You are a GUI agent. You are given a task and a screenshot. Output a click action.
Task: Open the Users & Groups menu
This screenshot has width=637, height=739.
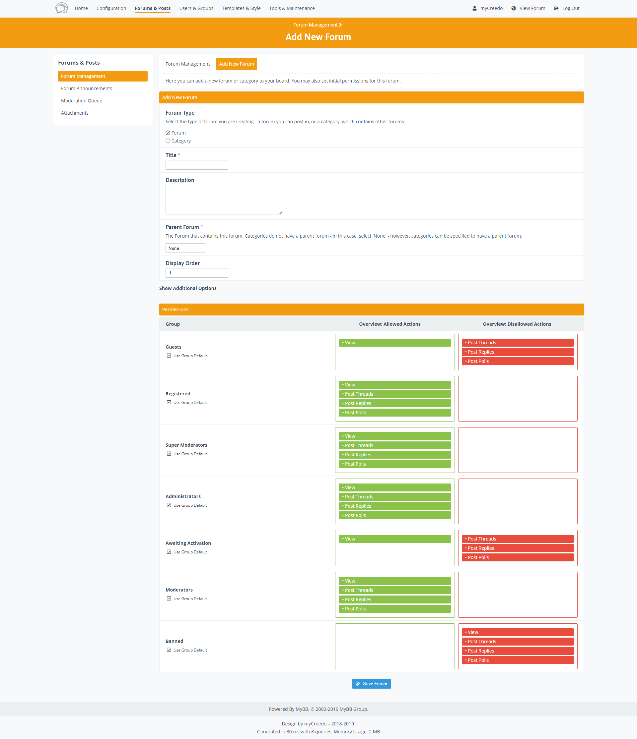[x=196, y=8]
